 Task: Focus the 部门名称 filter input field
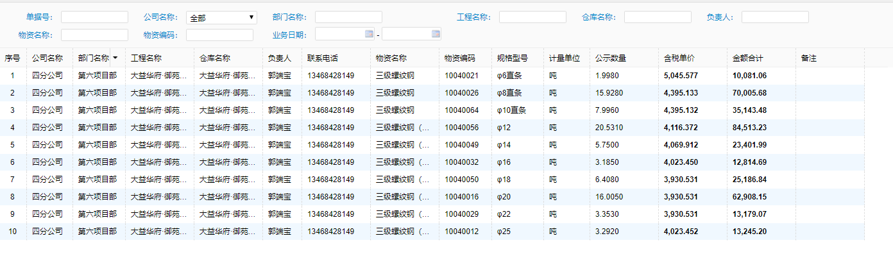point(348,17)
